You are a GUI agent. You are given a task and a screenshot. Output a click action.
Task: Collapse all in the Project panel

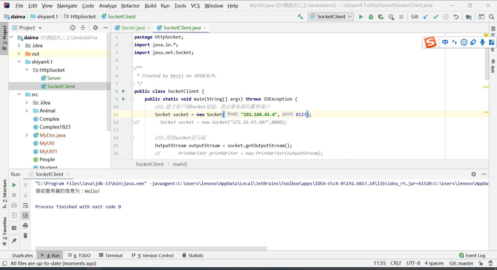83,28
